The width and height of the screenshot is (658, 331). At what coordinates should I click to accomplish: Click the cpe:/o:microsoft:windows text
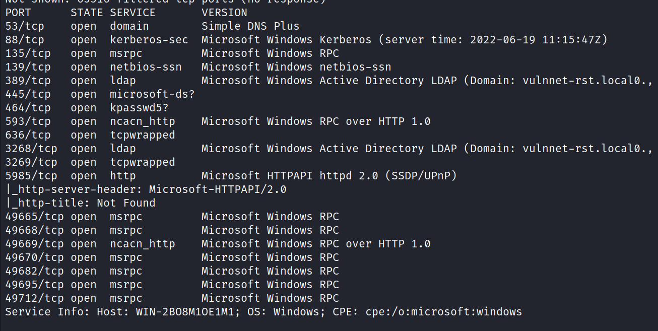tap(427, 312)
